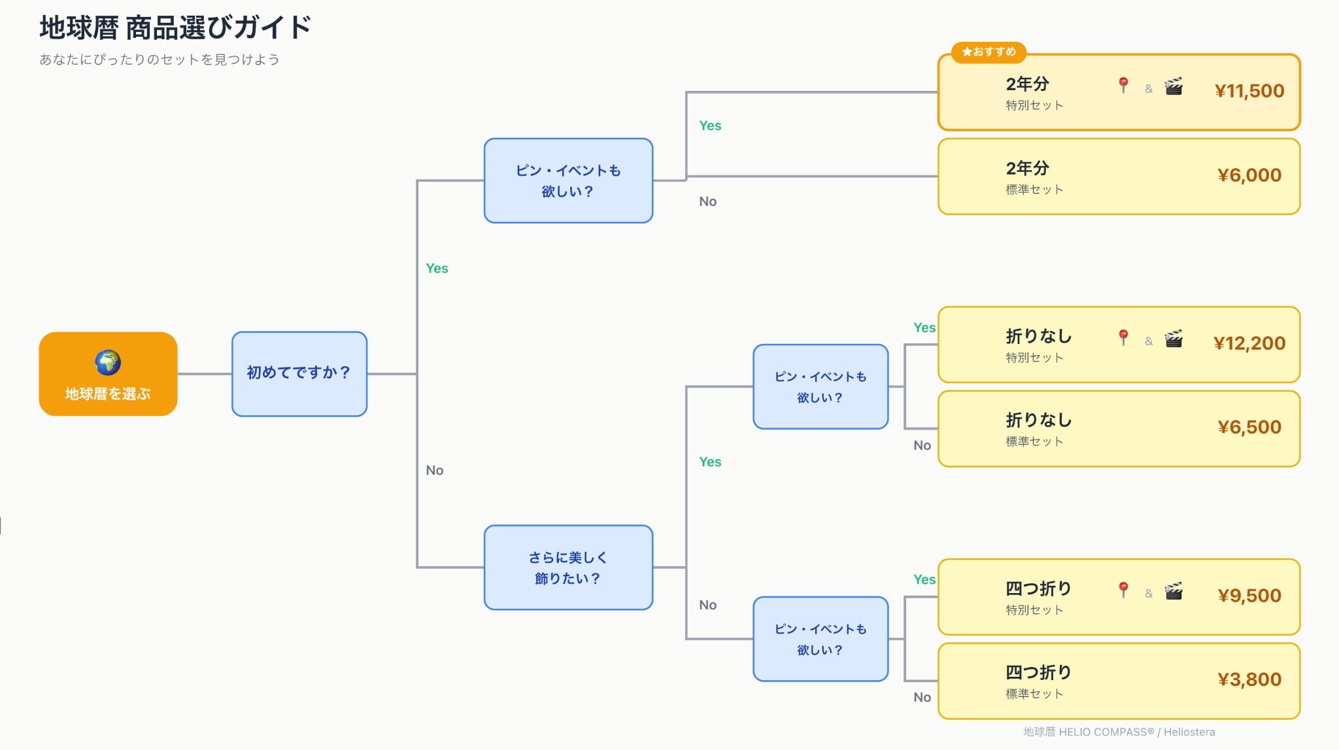
Task: Click the clapperboard icon on the 2年分 特別セット card
Action: point(1174,86)
